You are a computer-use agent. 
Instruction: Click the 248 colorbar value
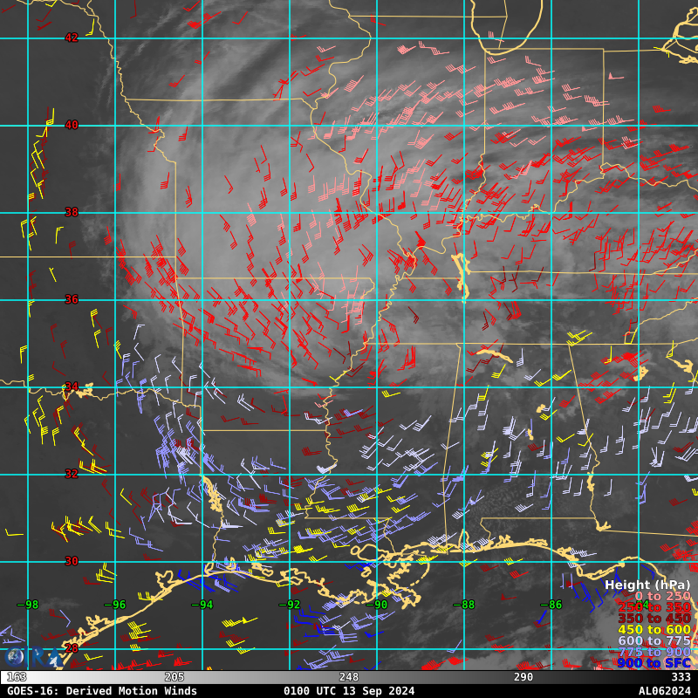[x=348, y=677]
